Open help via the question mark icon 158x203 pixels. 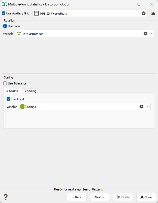click(x=6, y=197)
